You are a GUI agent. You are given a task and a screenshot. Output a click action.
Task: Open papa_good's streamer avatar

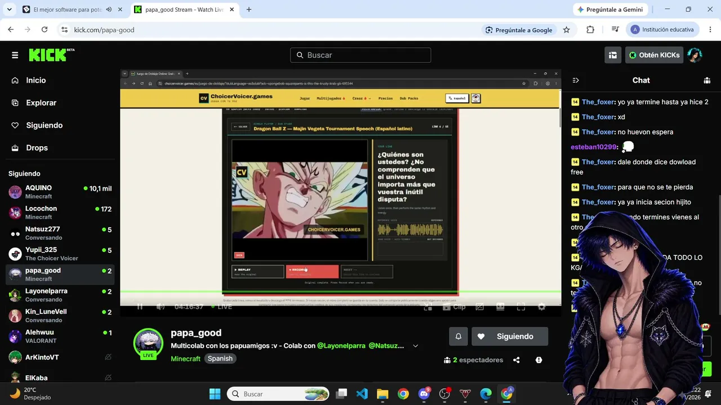click(x=148, y=343)
